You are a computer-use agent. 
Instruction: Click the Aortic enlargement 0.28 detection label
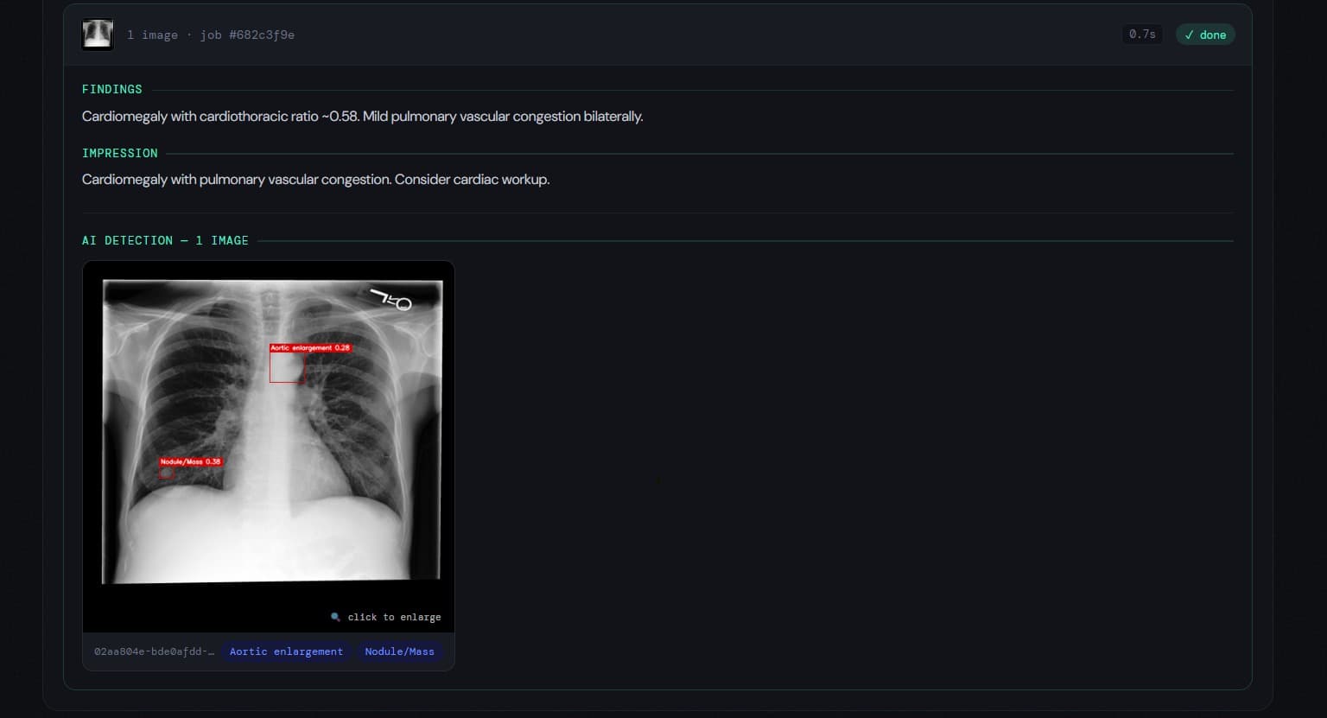tap(310, 348)
